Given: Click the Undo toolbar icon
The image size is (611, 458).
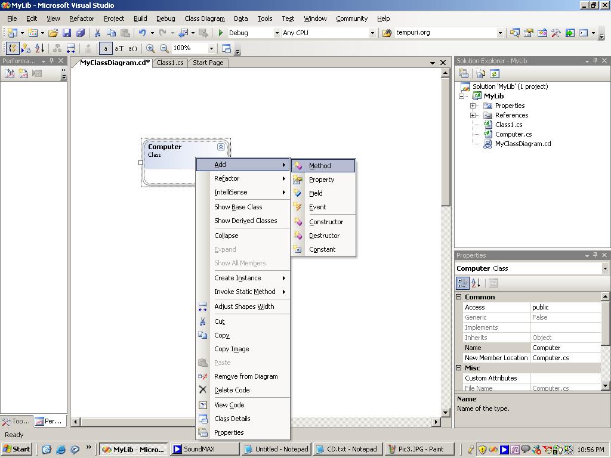Looking at the screenshot, I should [x=142, y=33].
